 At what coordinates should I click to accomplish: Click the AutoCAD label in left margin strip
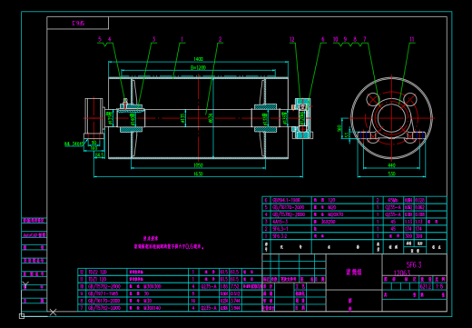[x=34, y=235]
